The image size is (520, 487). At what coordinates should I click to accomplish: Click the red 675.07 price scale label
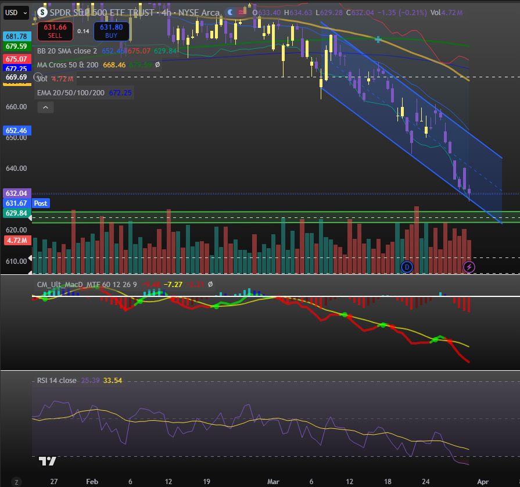(x=17, y=59)
